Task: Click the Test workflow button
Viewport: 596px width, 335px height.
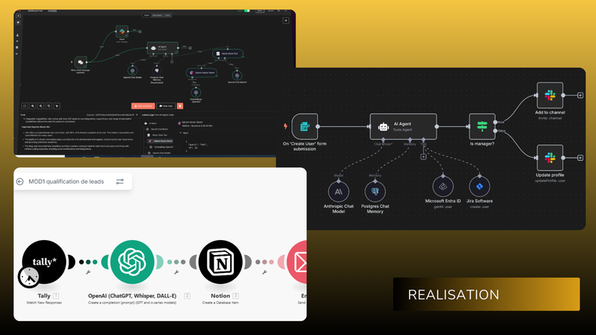Action: pyautogui.click(x=143, y=106)
